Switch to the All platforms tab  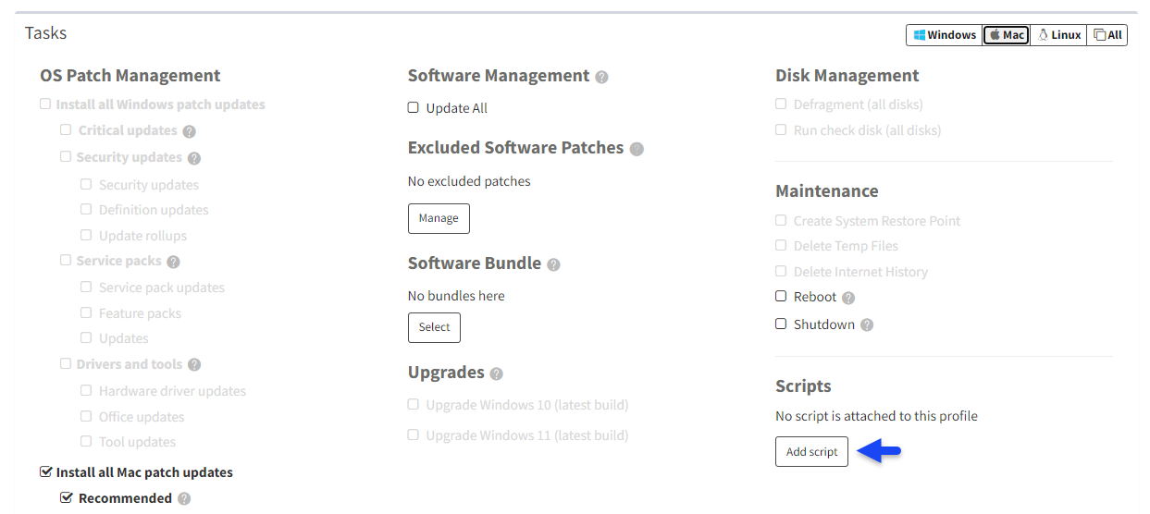pos(1107,35)
